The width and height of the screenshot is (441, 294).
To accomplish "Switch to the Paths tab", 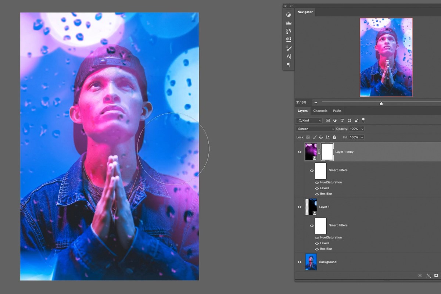I will tap(337, 111).
